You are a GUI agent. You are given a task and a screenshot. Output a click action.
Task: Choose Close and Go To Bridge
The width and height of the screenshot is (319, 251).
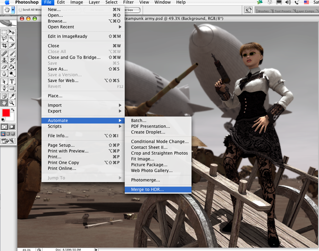[x=83, y=57]
